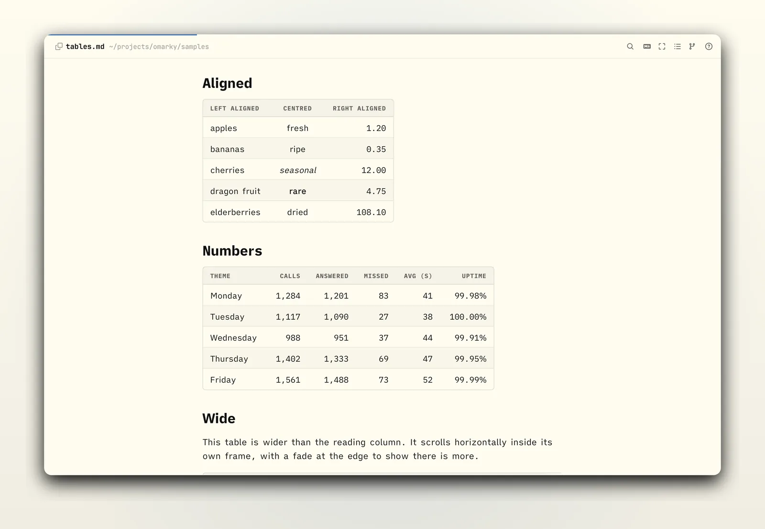The width and height of the screenshot is (765, 529).
Task: Click the tables.md file name
Action: pyautogui.click(x=85, y=46)
